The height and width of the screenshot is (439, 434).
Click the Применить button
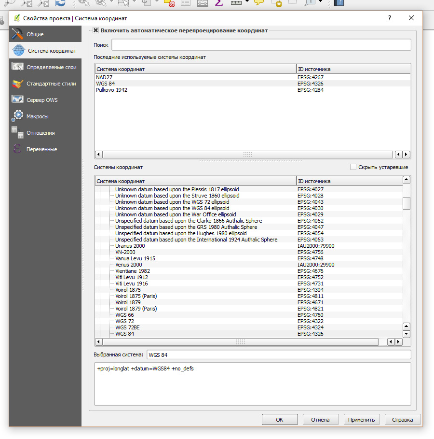362,420
